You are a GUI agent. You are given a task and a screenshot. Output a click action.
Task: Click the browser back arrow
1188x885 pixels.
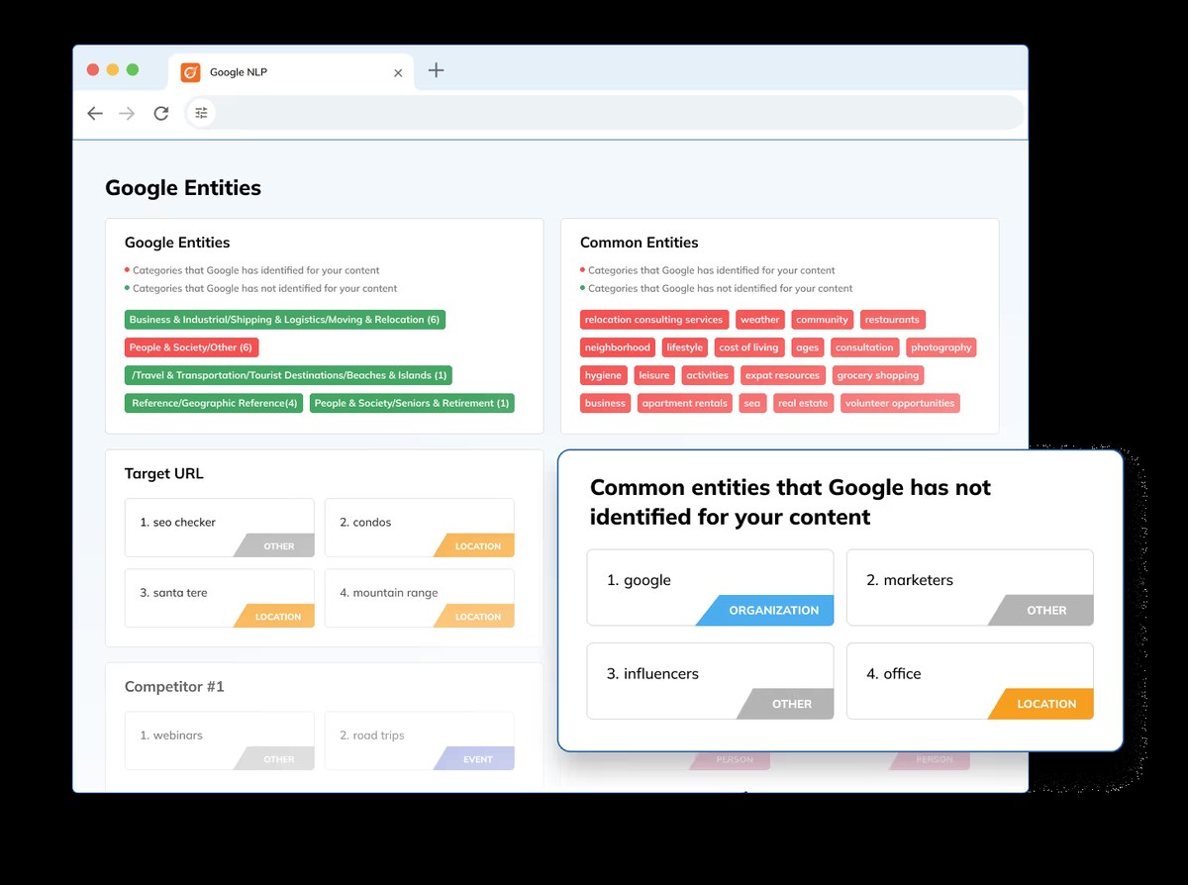(x=95, y=114)
